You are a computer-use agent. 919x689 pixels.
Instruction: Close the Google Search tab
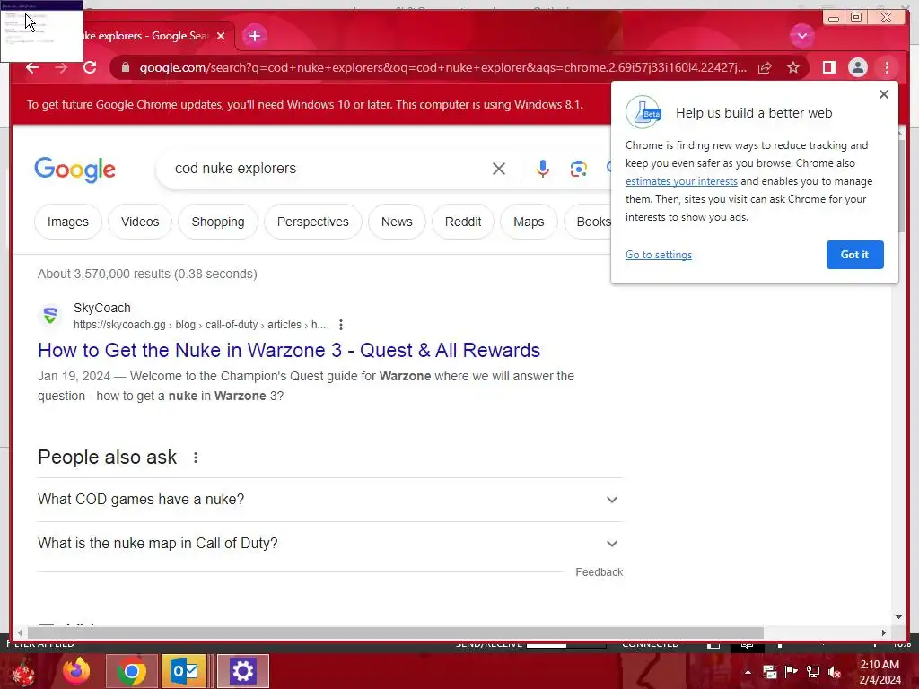coord(221,36)
